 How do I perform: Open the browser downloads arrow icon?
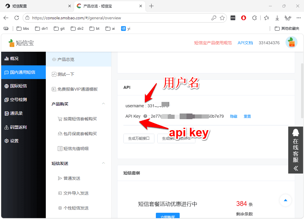click(x=277, y=18)
